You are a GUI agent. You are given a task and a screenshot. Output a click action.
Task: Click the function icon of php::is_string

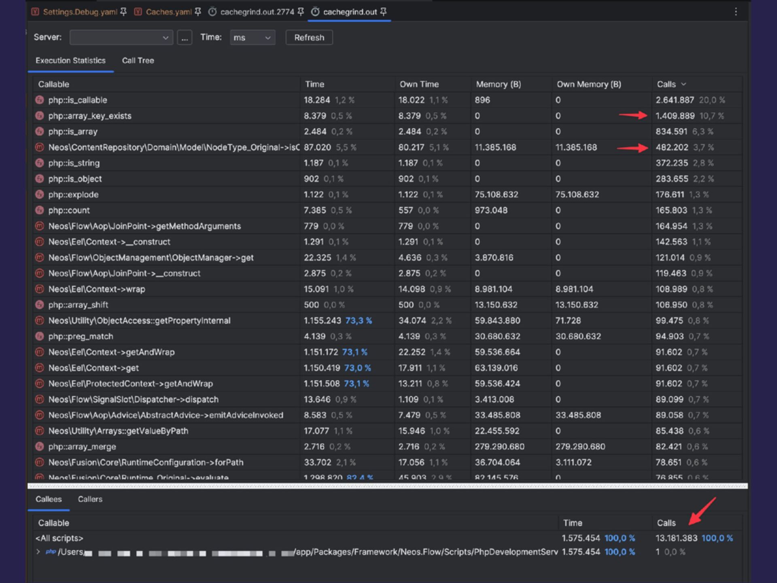[39, 163]
